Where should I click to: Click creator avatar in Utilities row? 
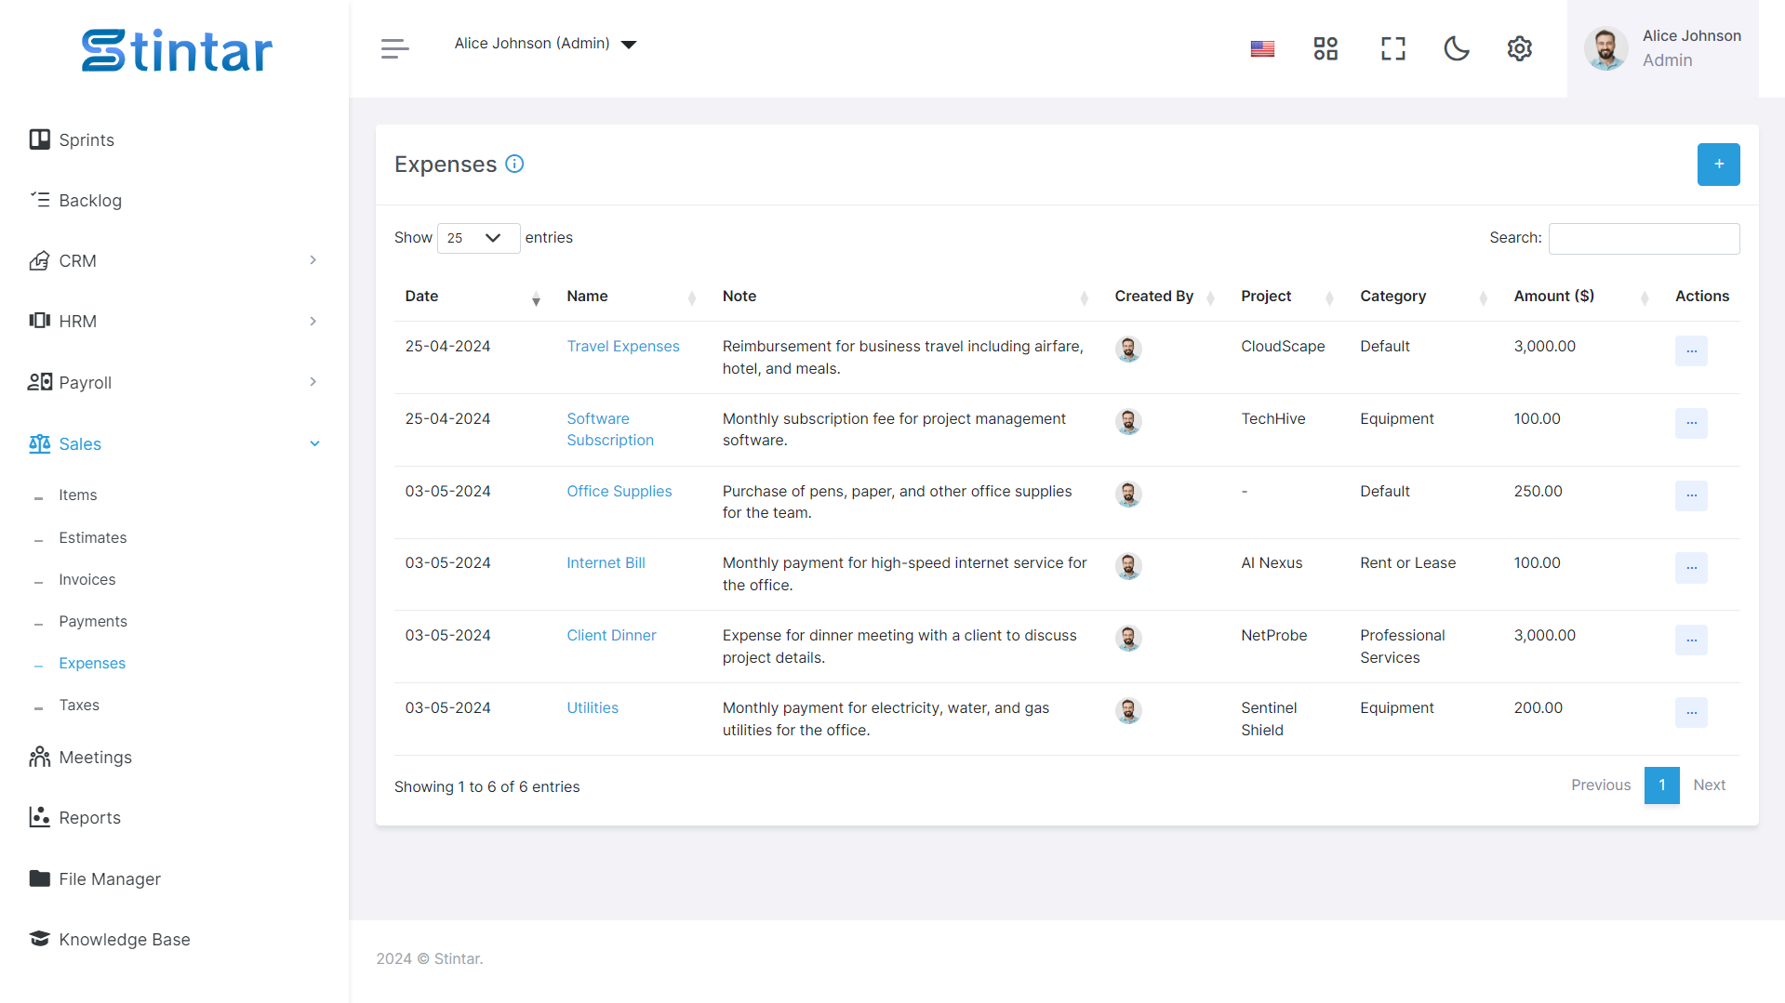pos(1127,710)
